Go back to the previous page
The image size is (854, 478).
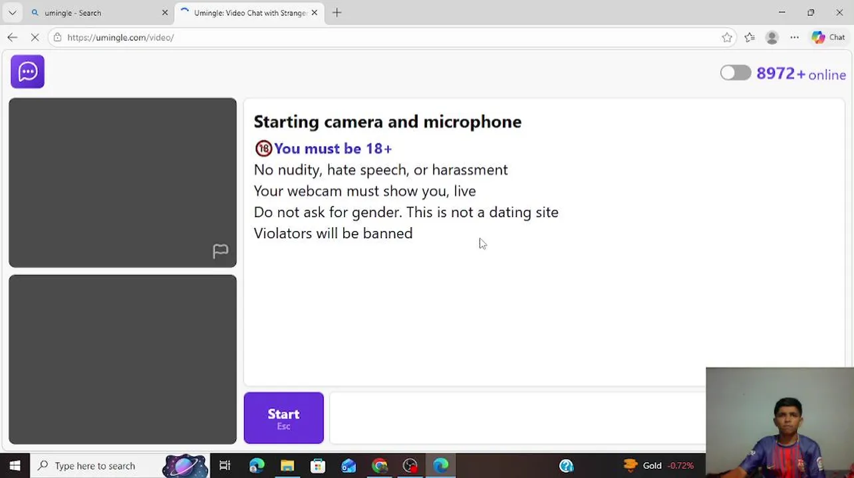(x=12, y=38)
